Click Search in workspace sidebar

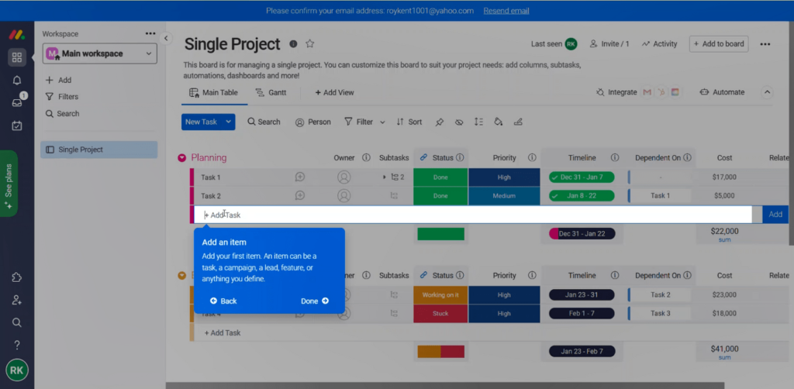63,114
